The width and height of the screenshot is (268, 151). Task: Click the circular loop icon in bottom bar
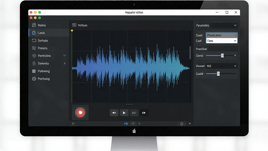pos(182,124)
